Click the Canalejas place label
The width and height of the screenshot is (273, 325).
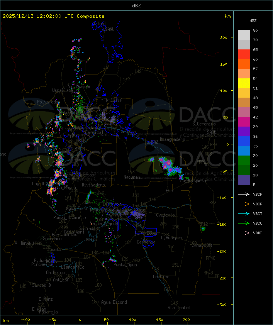point(202,245)
